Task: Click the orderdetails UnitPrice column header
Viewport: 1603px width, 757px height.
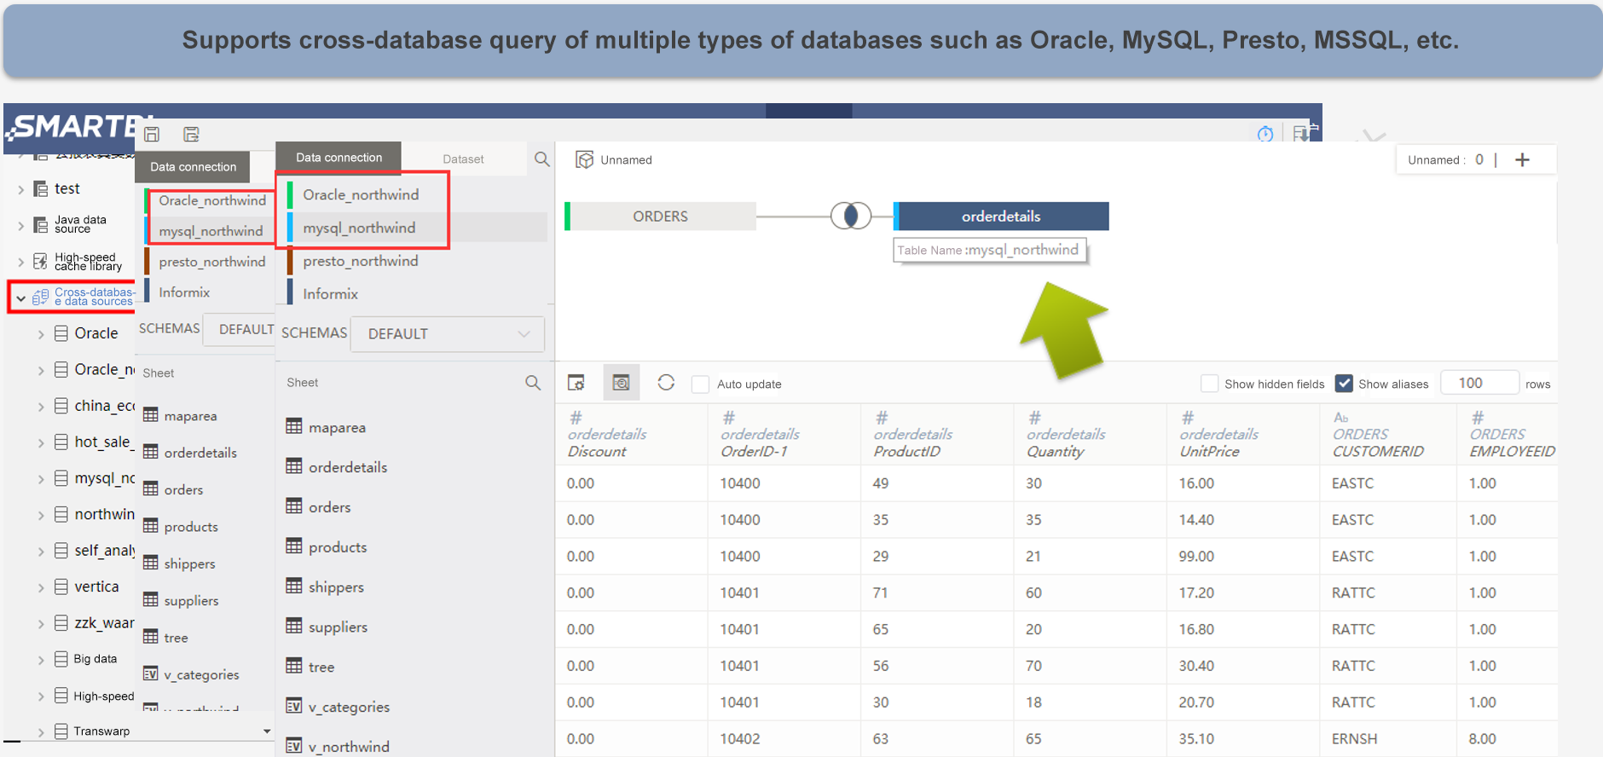Action: pyautogui.click(x=1241, y=435)
